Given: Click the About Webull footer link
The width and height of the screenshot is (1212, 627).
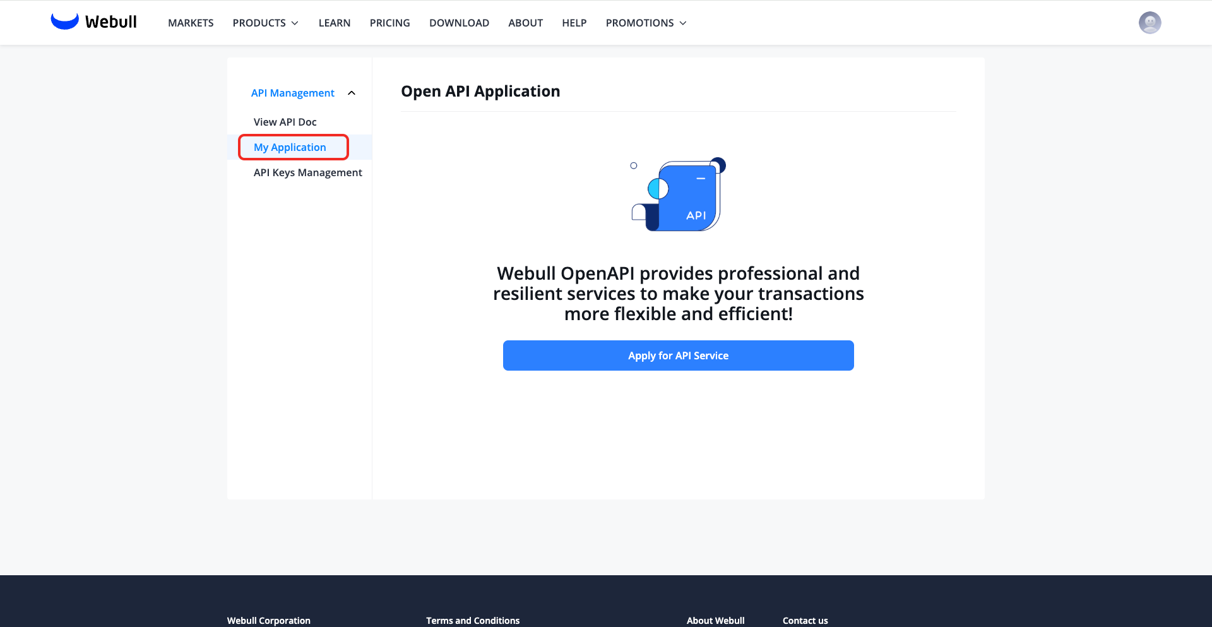Looking at the screenshot, I should pyautogui.click(x=716, y=621).
